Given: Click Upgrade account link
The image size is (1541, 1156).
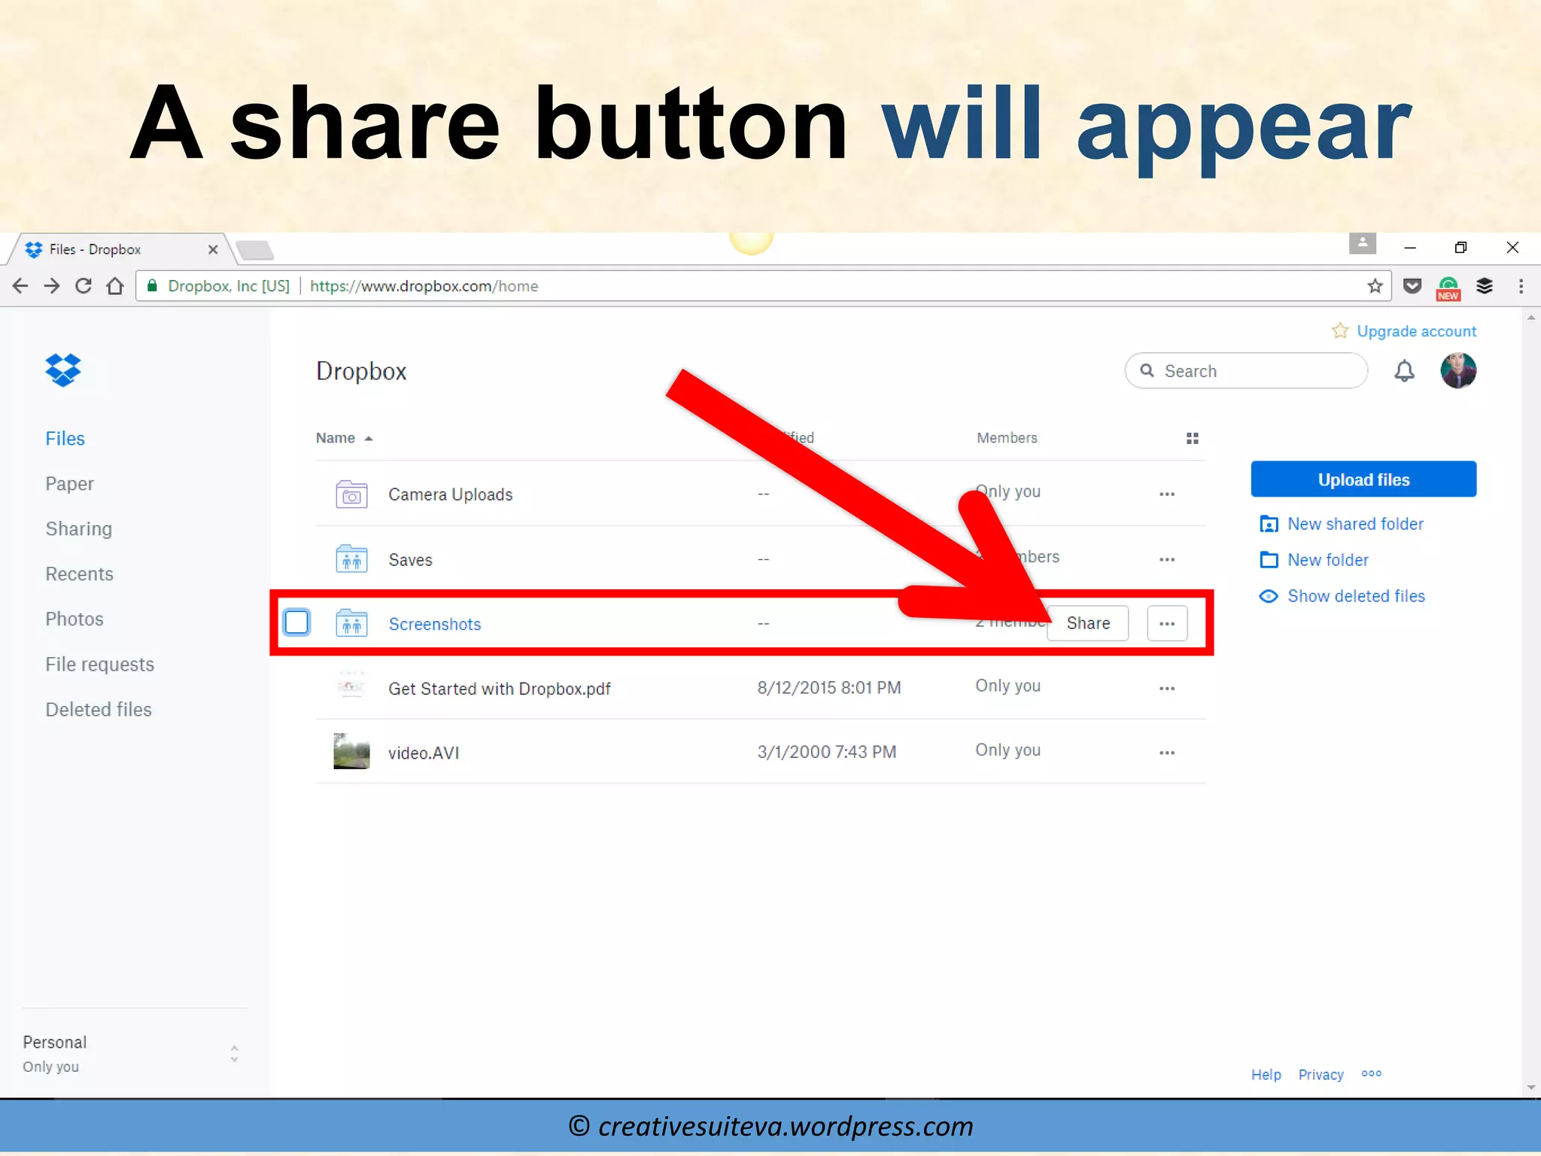Looking at the screenshot, I should (1416, 331).
